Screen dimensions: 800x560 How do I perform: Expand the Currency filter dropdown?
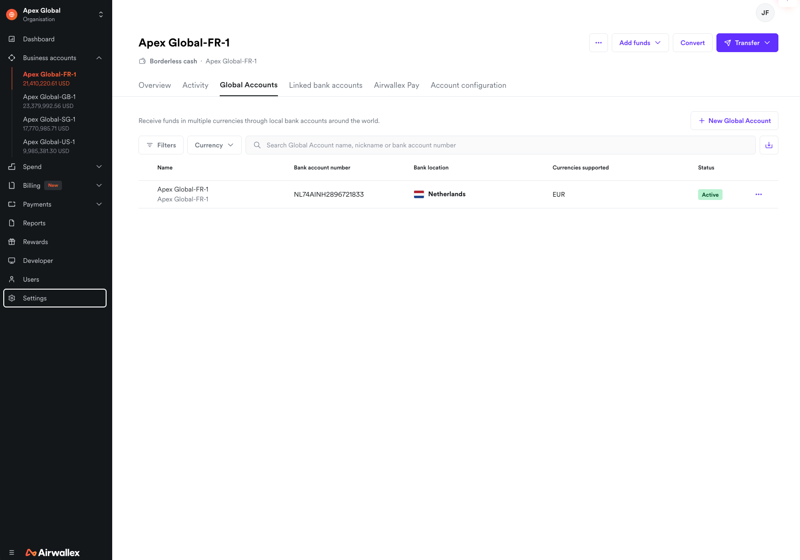click(215, 145)
